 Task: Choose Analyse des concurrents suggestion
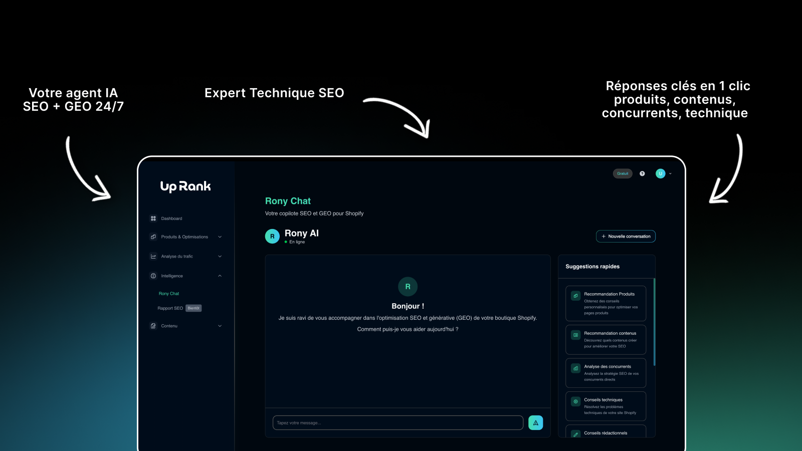pyautogui.click(x=606, y=373)
